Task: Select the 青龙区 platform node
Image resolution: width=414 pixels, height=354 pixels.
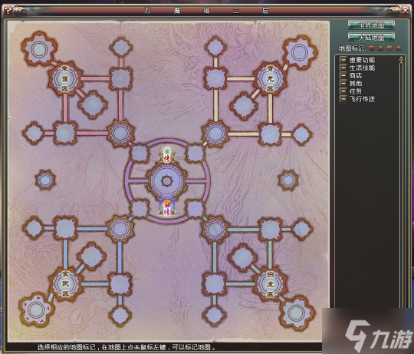Action: 270,78
